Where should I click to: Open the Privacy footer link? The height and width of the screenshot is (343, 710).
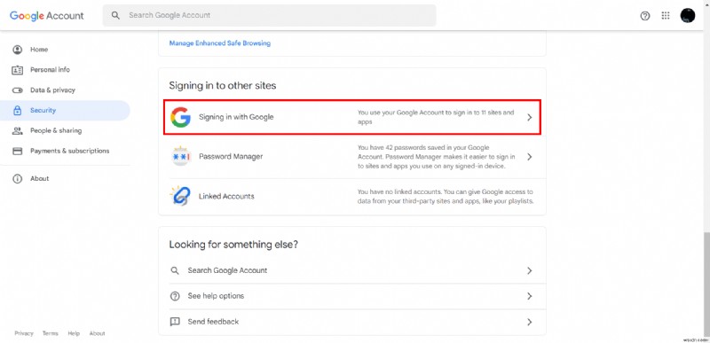coord(24,333)
